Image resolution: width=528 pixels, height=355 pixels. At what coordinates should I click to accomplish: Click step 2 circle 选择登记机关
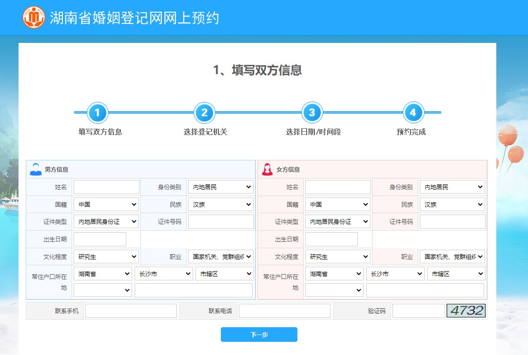tap(204, 113)
